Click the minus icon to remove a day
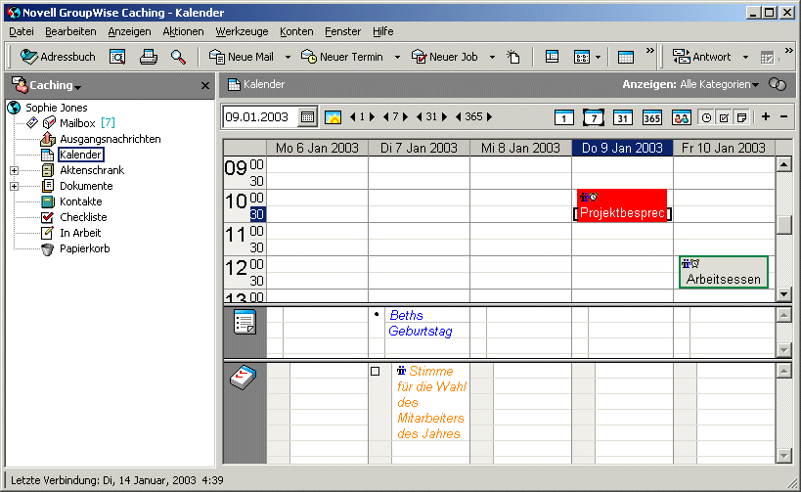The image size is (801, 492). pyautogui.click(x=783, y=117)
